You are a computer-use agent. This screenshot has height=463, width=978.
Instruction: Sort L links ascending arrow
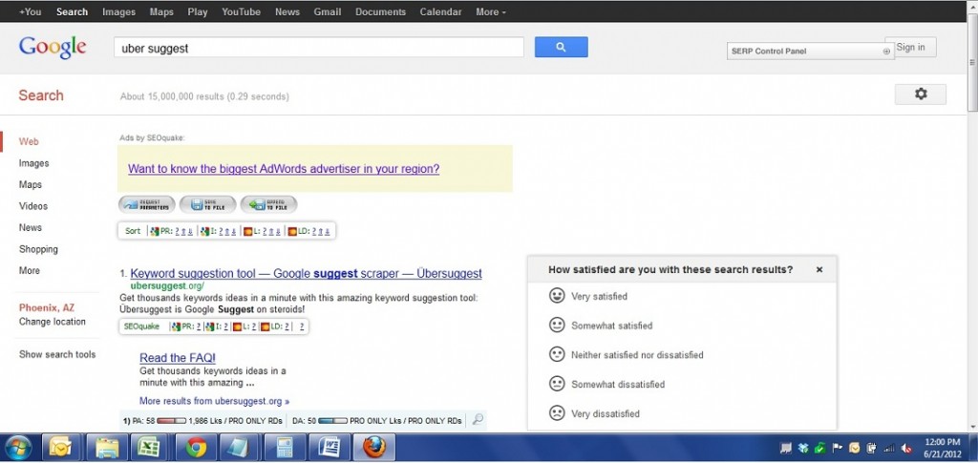tap(270, 231)
